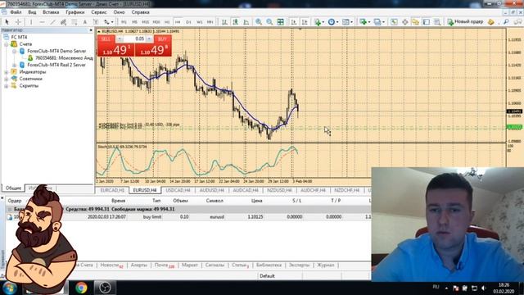Toggle Data Window icon
The image size is (524, 295).
pyautogui.click(x=404, y=22)
